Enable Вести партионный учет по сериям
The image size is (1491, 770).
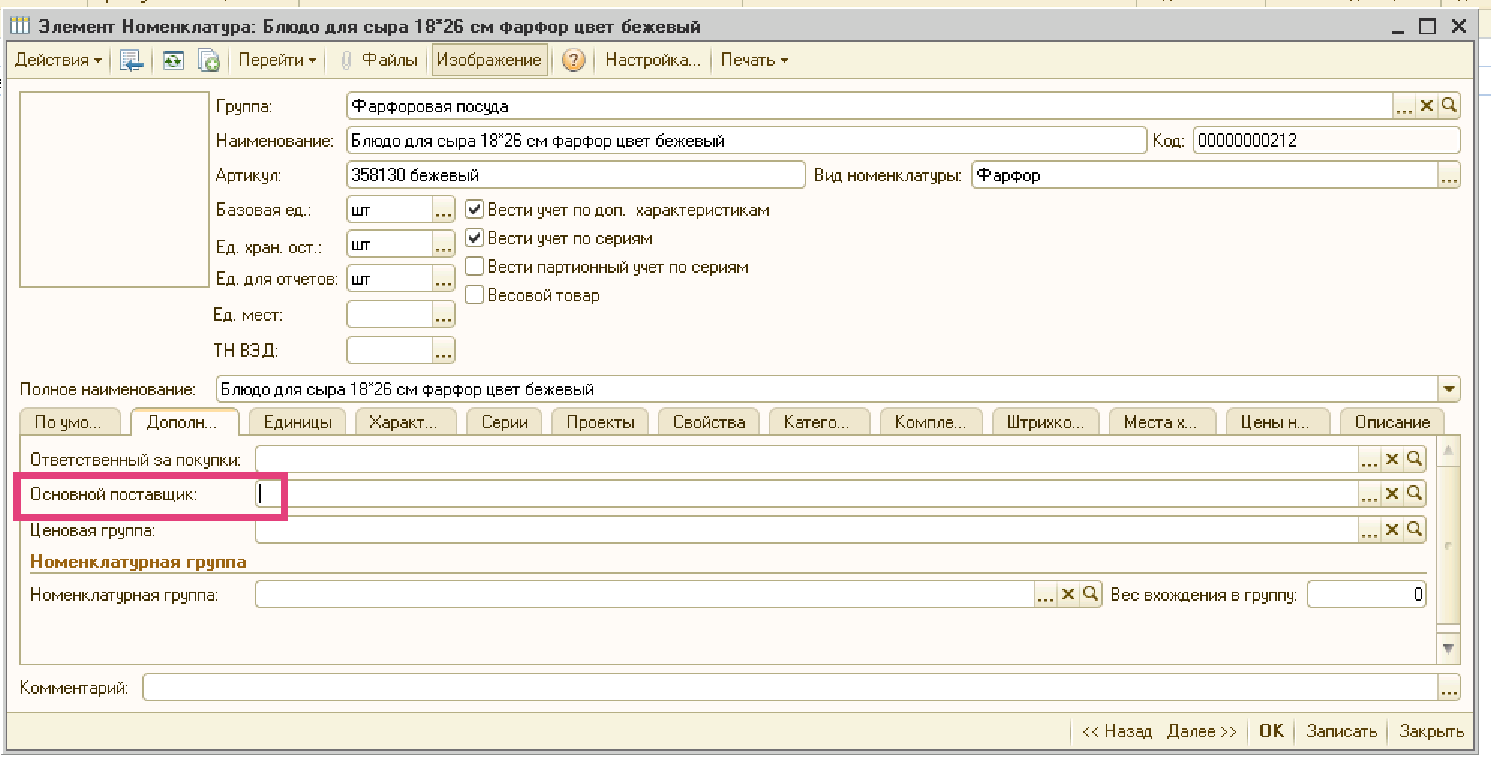(474, 267)
